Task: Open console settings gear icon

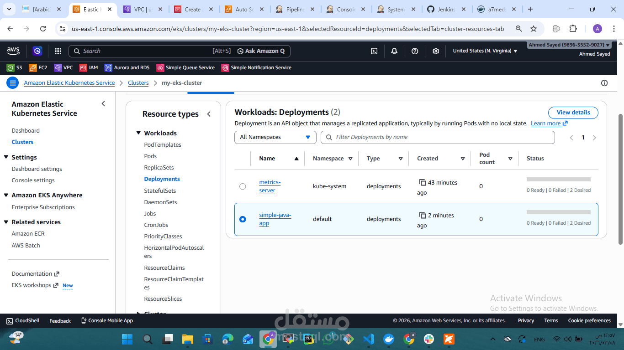Action: click(436, 51)
